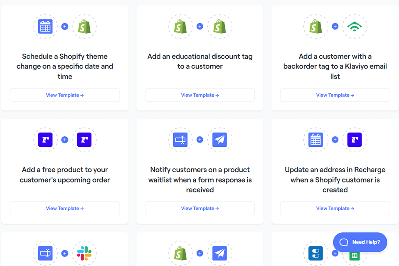Click Recharge icon in update address card
The height and width of the screenshot is (266, 399).
[355, 140]
